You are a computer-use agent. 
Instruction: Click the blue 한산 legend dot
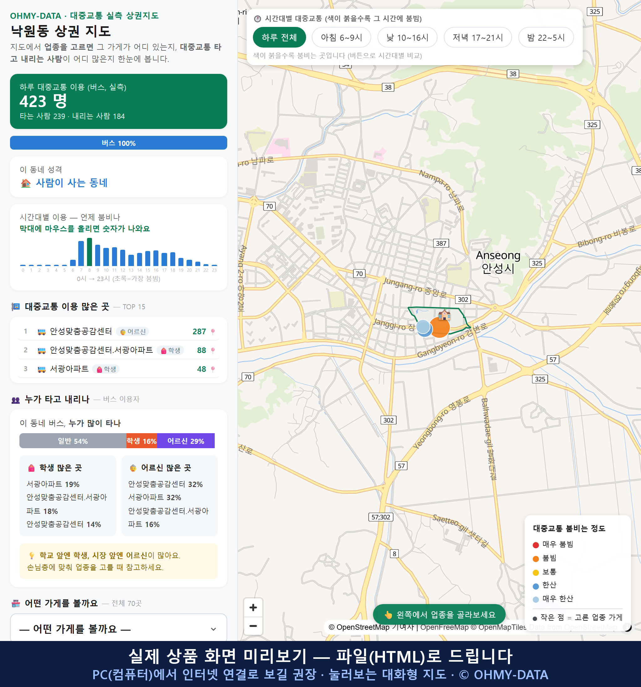[536, 586]
